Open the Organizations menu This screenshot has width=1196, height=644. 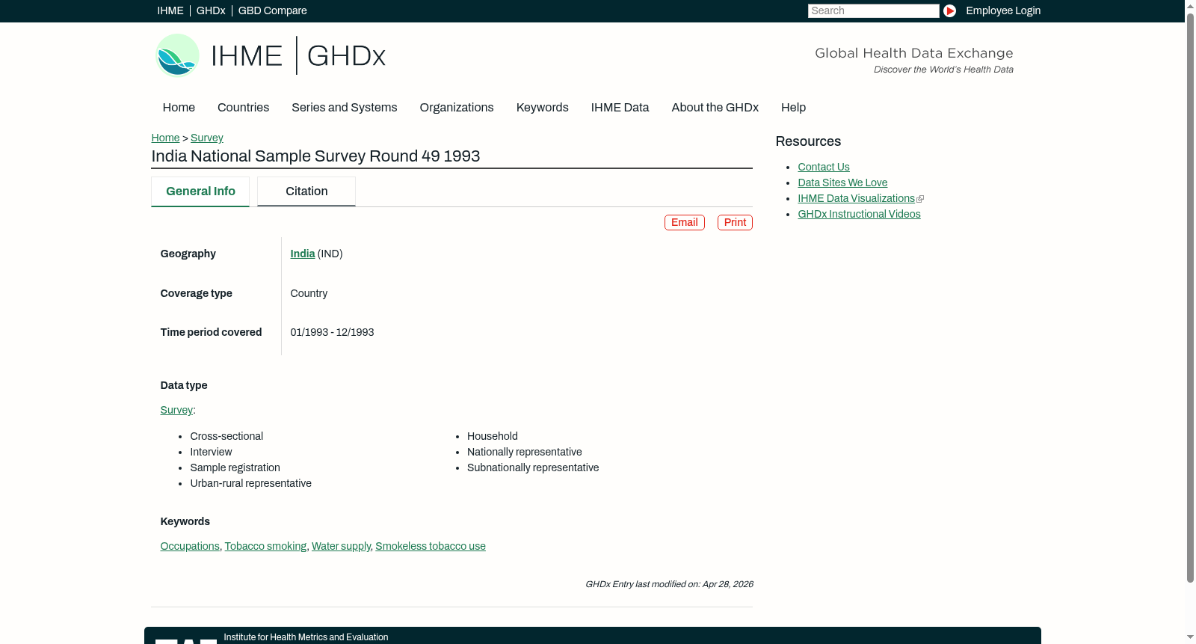457,107
